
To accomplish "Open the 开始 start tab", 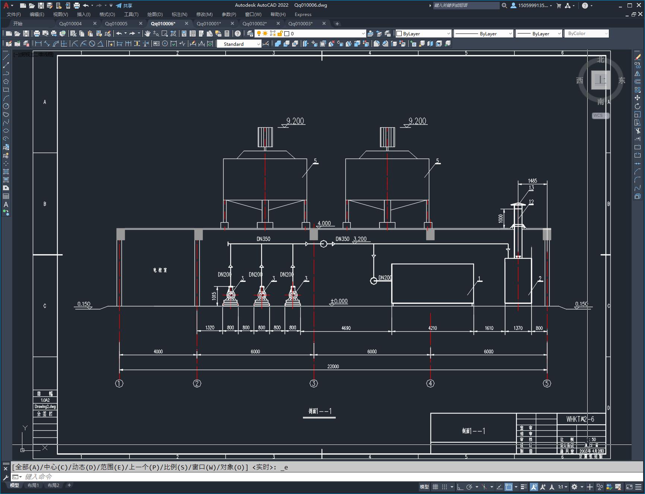I will click(18, 23).
